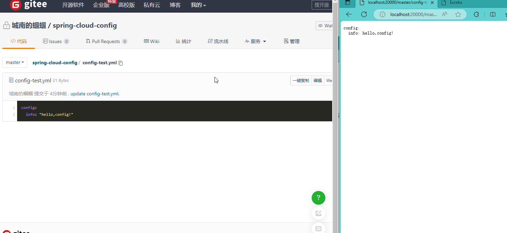The width and height of the screenshot is (507, 233).
Task: Click the info: hello,config! line in Edge
Action: click(371, 33)
